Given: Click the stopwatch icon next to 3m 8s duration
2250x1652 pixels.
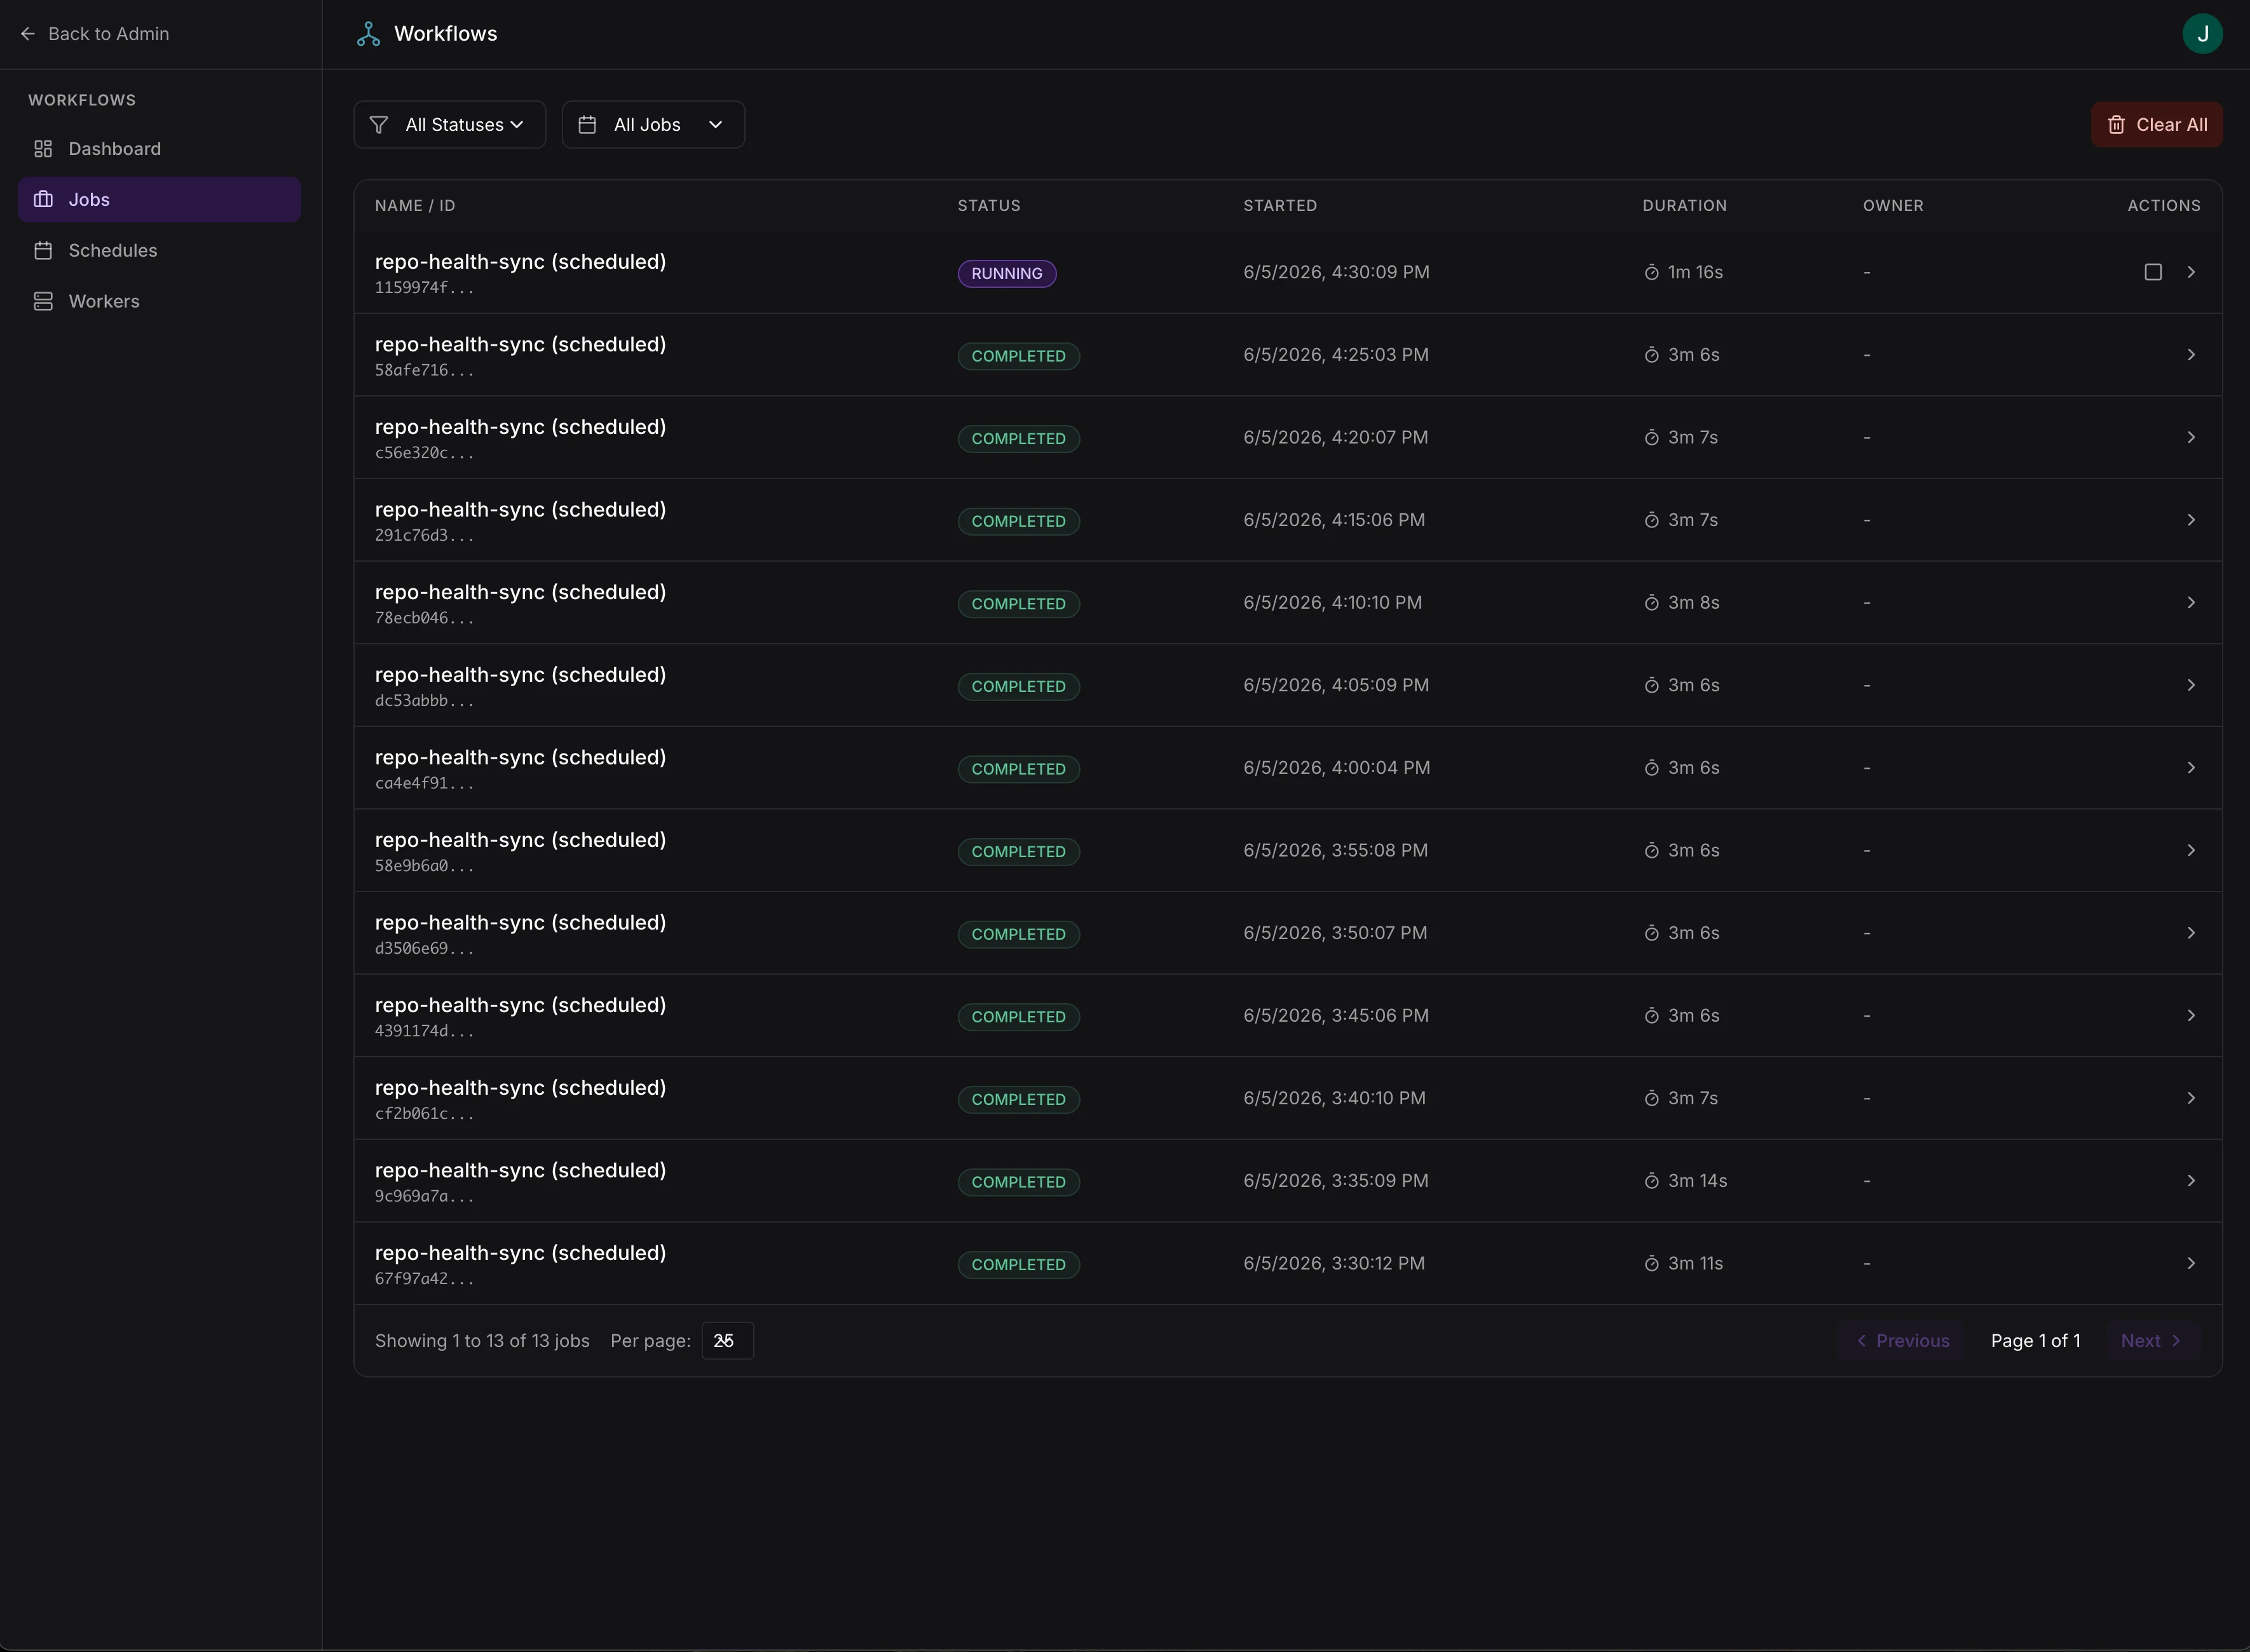Looking at the screenshot, I should point(1652,603).
